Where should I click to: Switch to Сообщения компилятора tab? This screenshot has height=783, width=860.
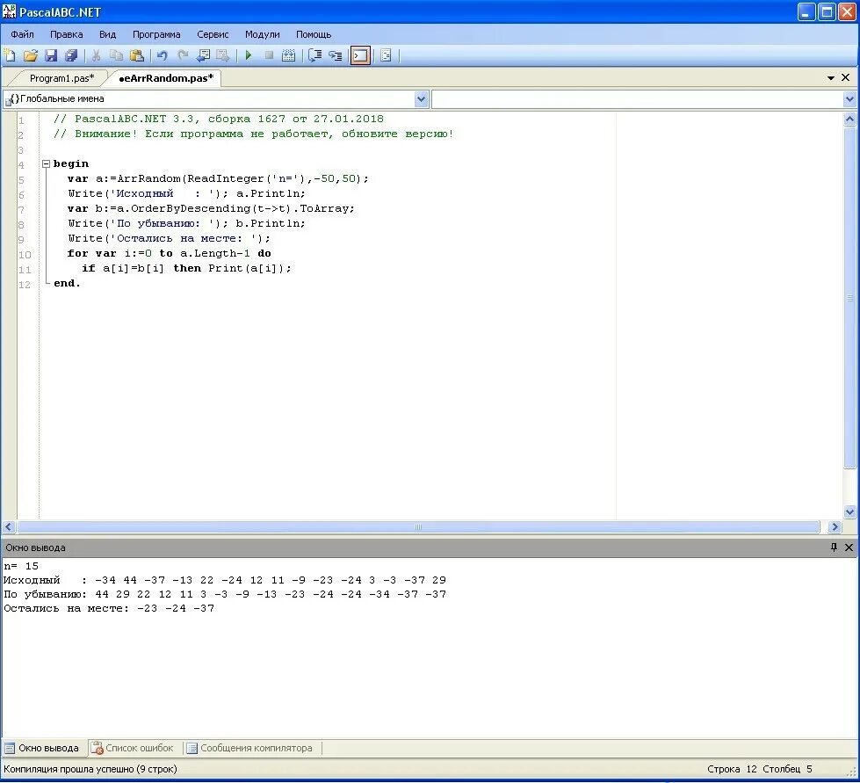click(x=249, y=749)
